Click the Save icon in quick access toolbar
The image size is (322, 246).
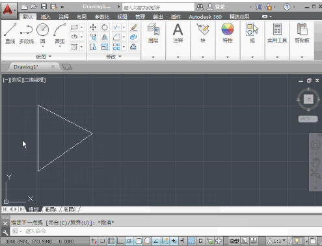[x=44, y=7]
